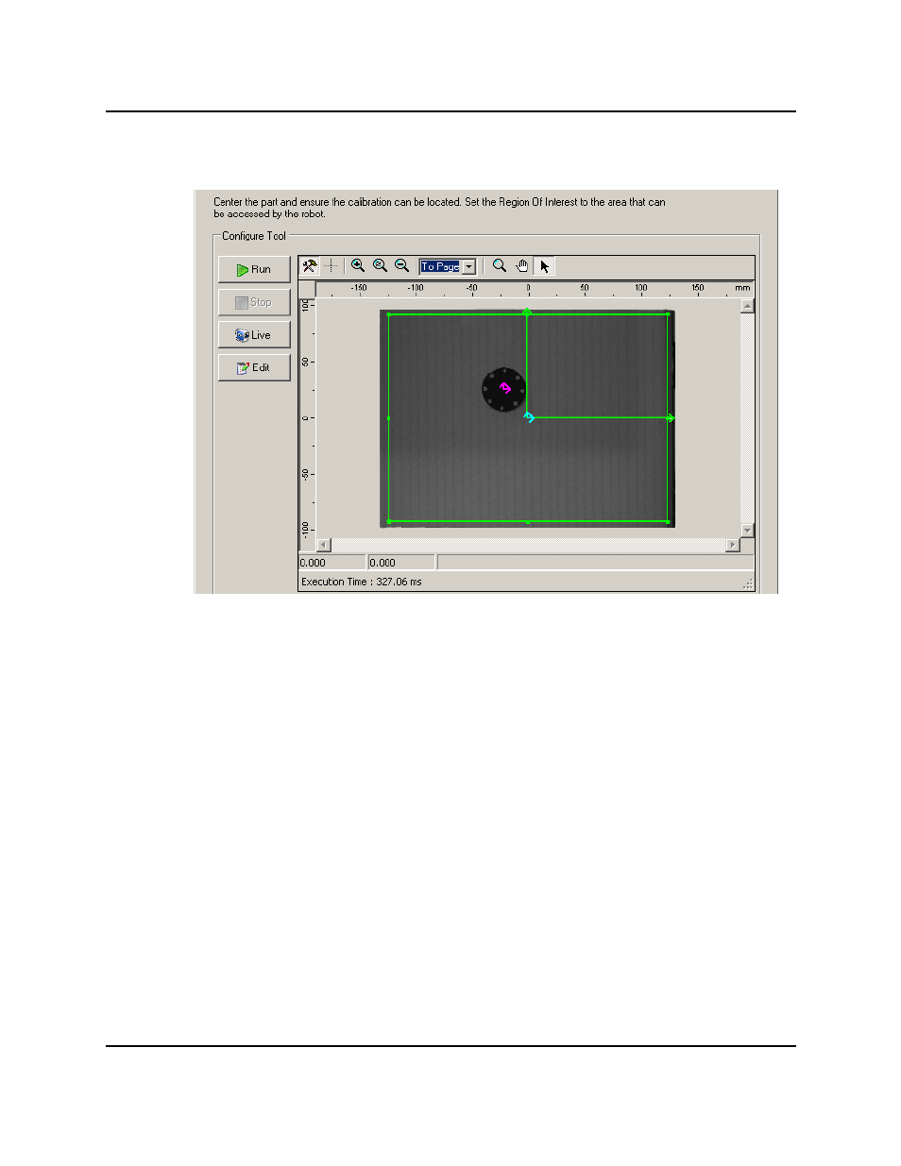The width and height of the screenshot is (901, 1166).
Task: Click the cyan origin marker on image
Action: click(529, 416)
